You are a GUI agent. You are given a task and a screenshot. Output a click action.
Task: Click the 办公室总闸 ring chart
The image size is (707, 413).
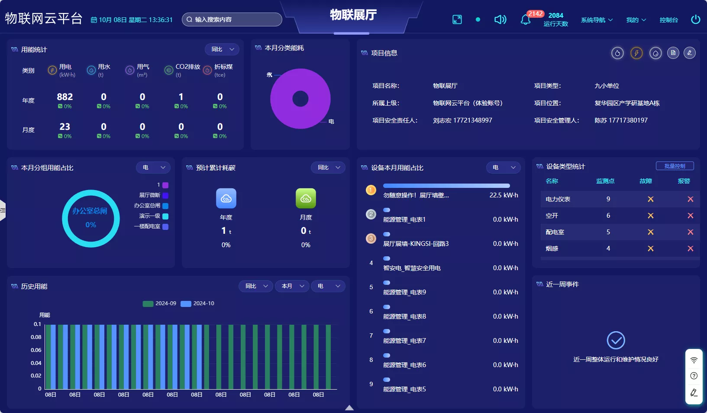click(91, 219)
